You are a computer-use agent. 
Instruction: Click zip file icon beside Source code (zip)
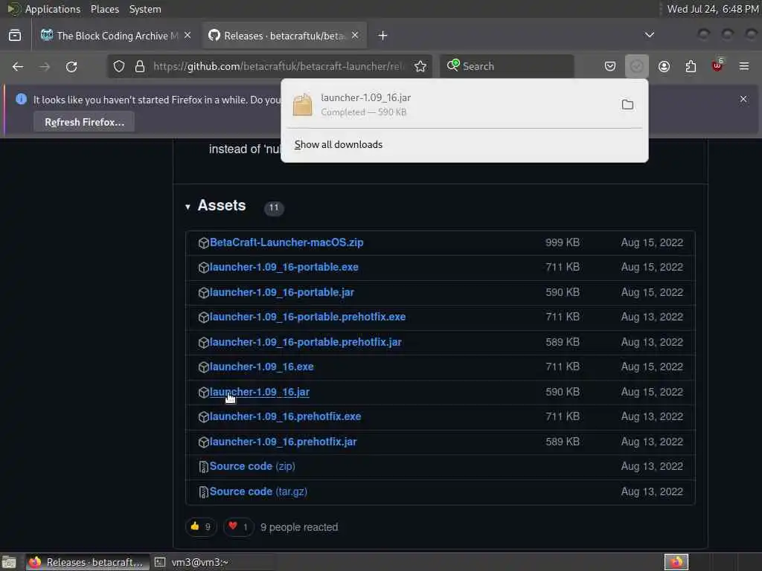tap(204, 467)
